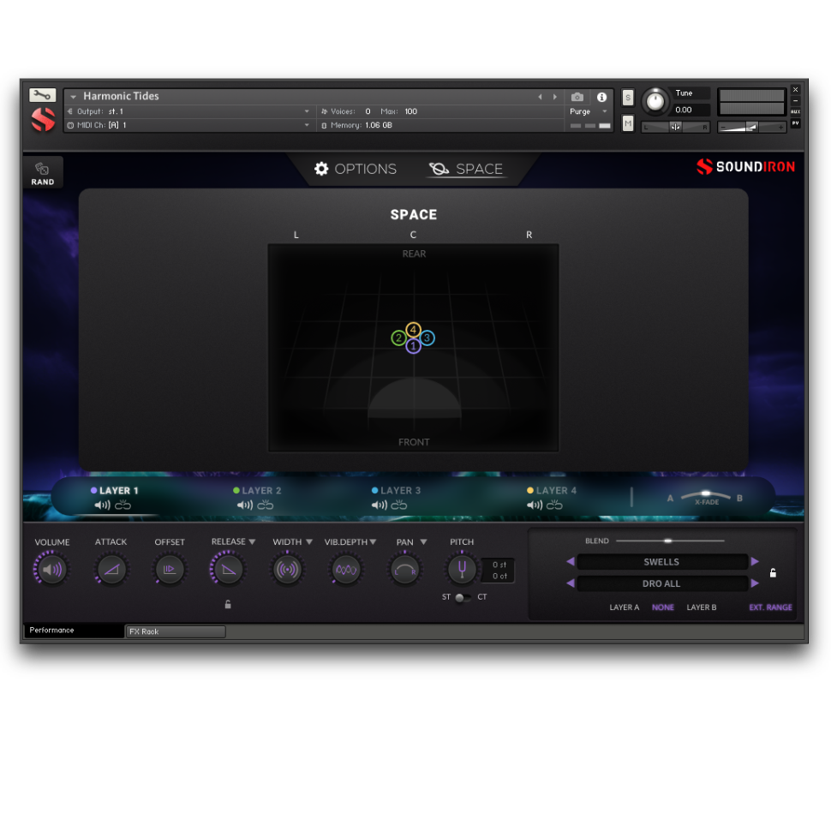Click the OPTIONS gear icon
The height and width of the screenshot is (831, 831).
coord(321,169)
